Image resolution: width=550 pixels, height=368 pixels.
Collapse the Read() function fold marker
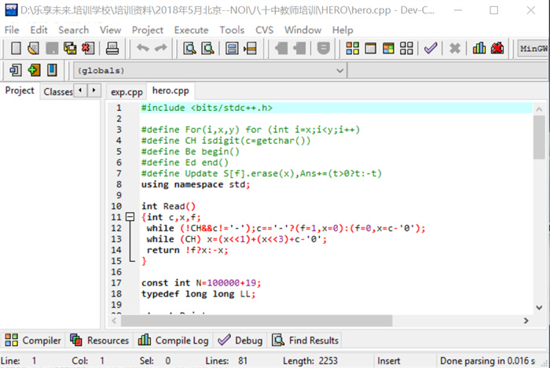point(130,217)
